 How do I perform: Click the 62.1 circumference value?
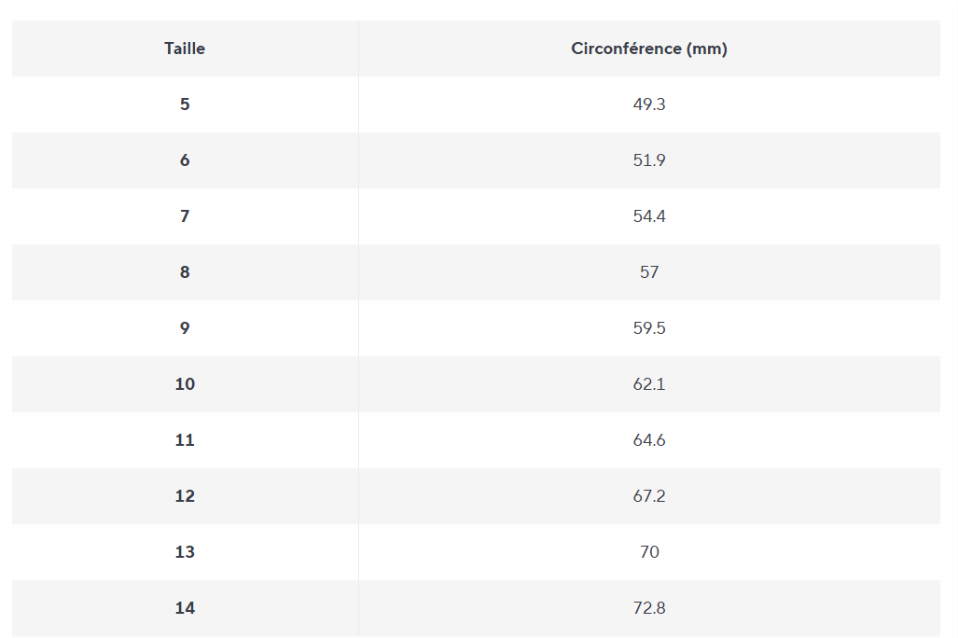[x=649, y=384]
